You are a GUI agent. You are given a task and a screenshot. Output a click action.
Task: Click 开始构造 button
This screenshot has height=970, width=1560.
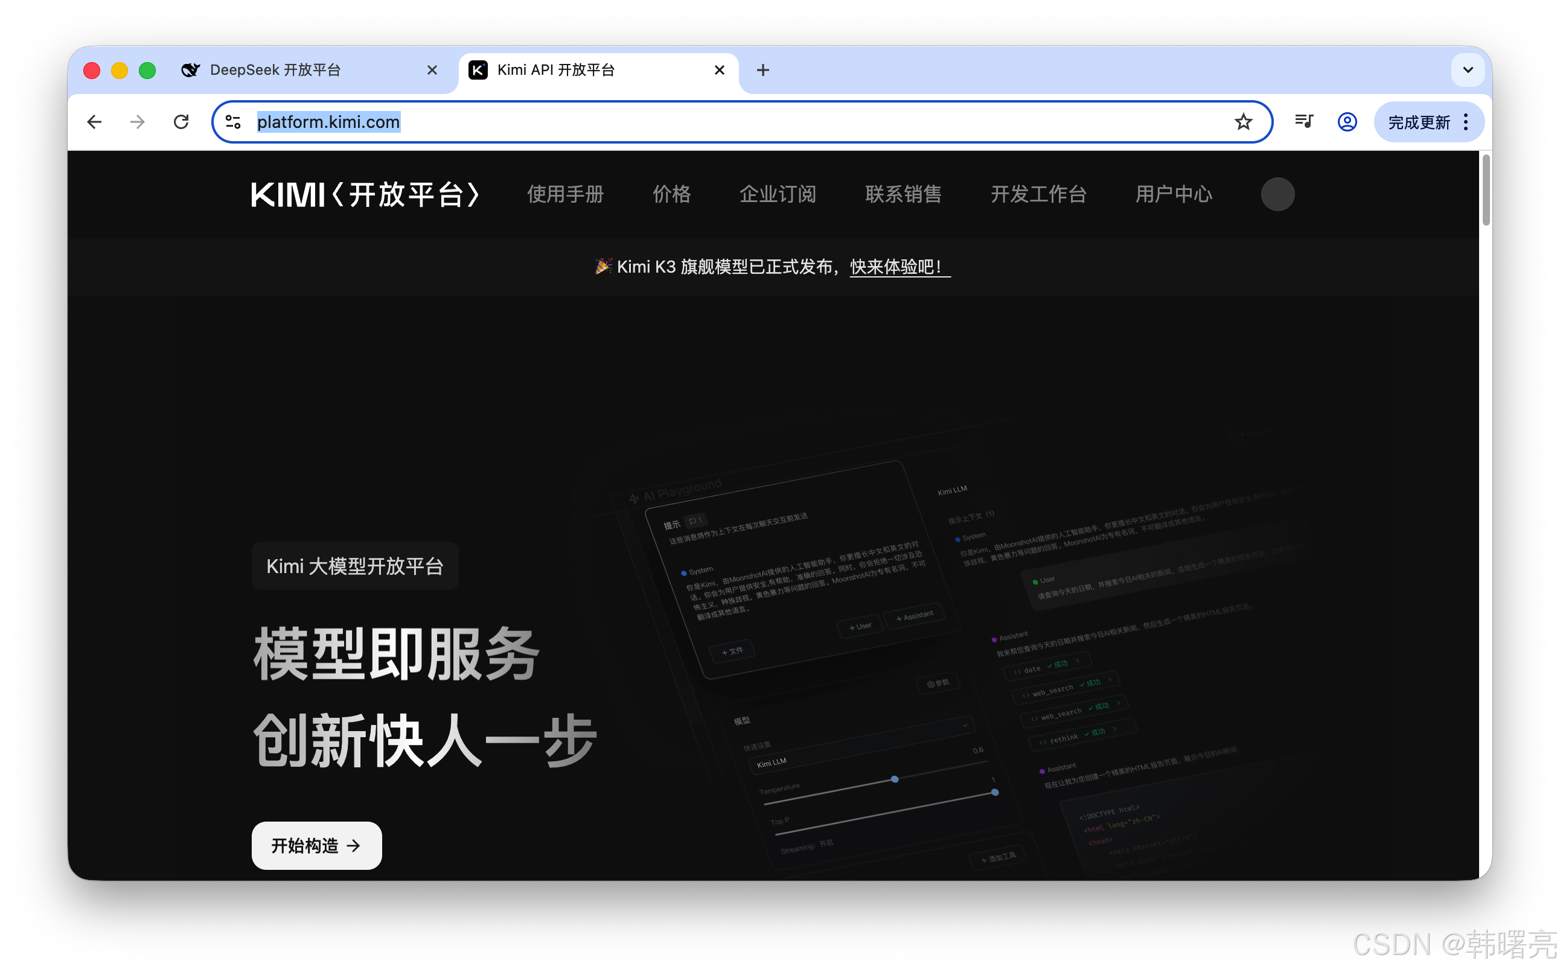click(316, 845)
